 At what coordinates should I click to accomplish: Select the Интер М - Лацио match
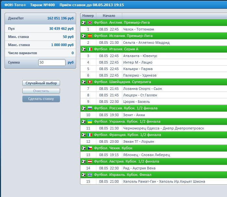coord(154,62)
